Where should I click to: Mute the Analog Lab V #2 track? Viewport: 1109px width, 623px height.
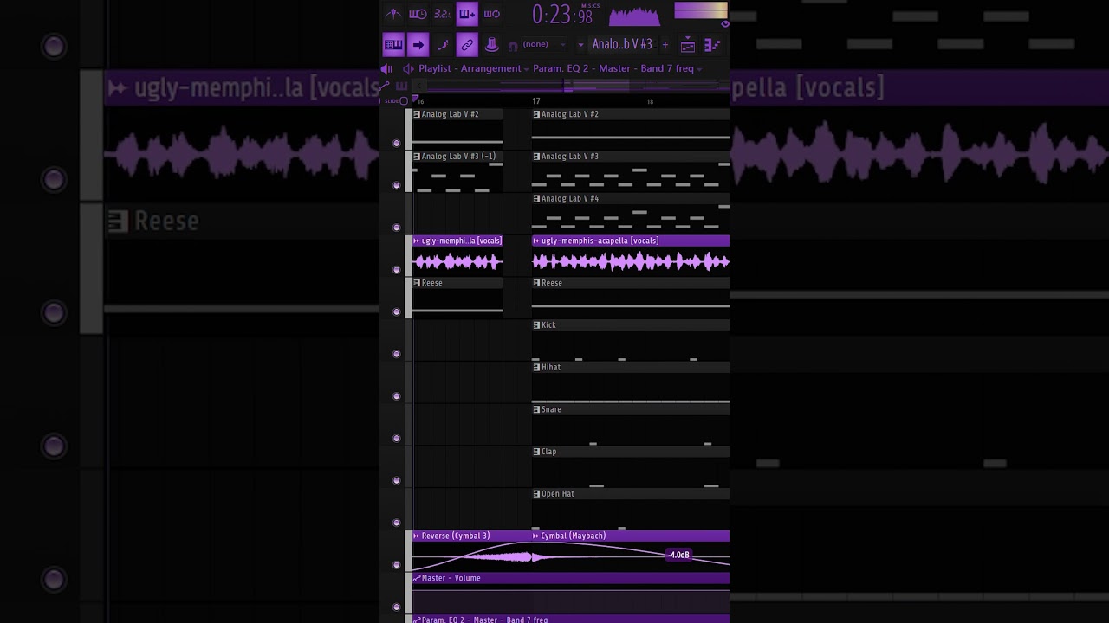click(x=397, y=143)
